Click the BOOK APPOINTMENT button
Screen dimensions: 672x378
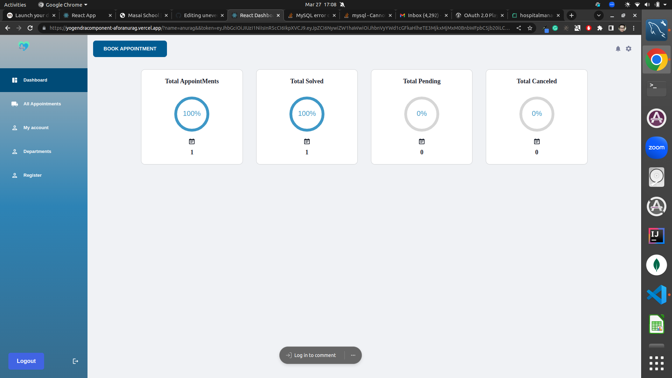click(129, 49)
